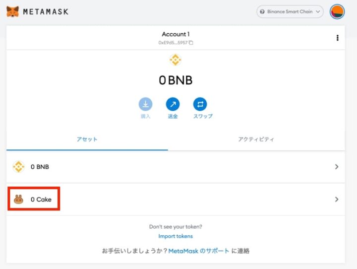Copy account address with the copy icon
This screenshot has width=357, height=269.
(191, 43)
